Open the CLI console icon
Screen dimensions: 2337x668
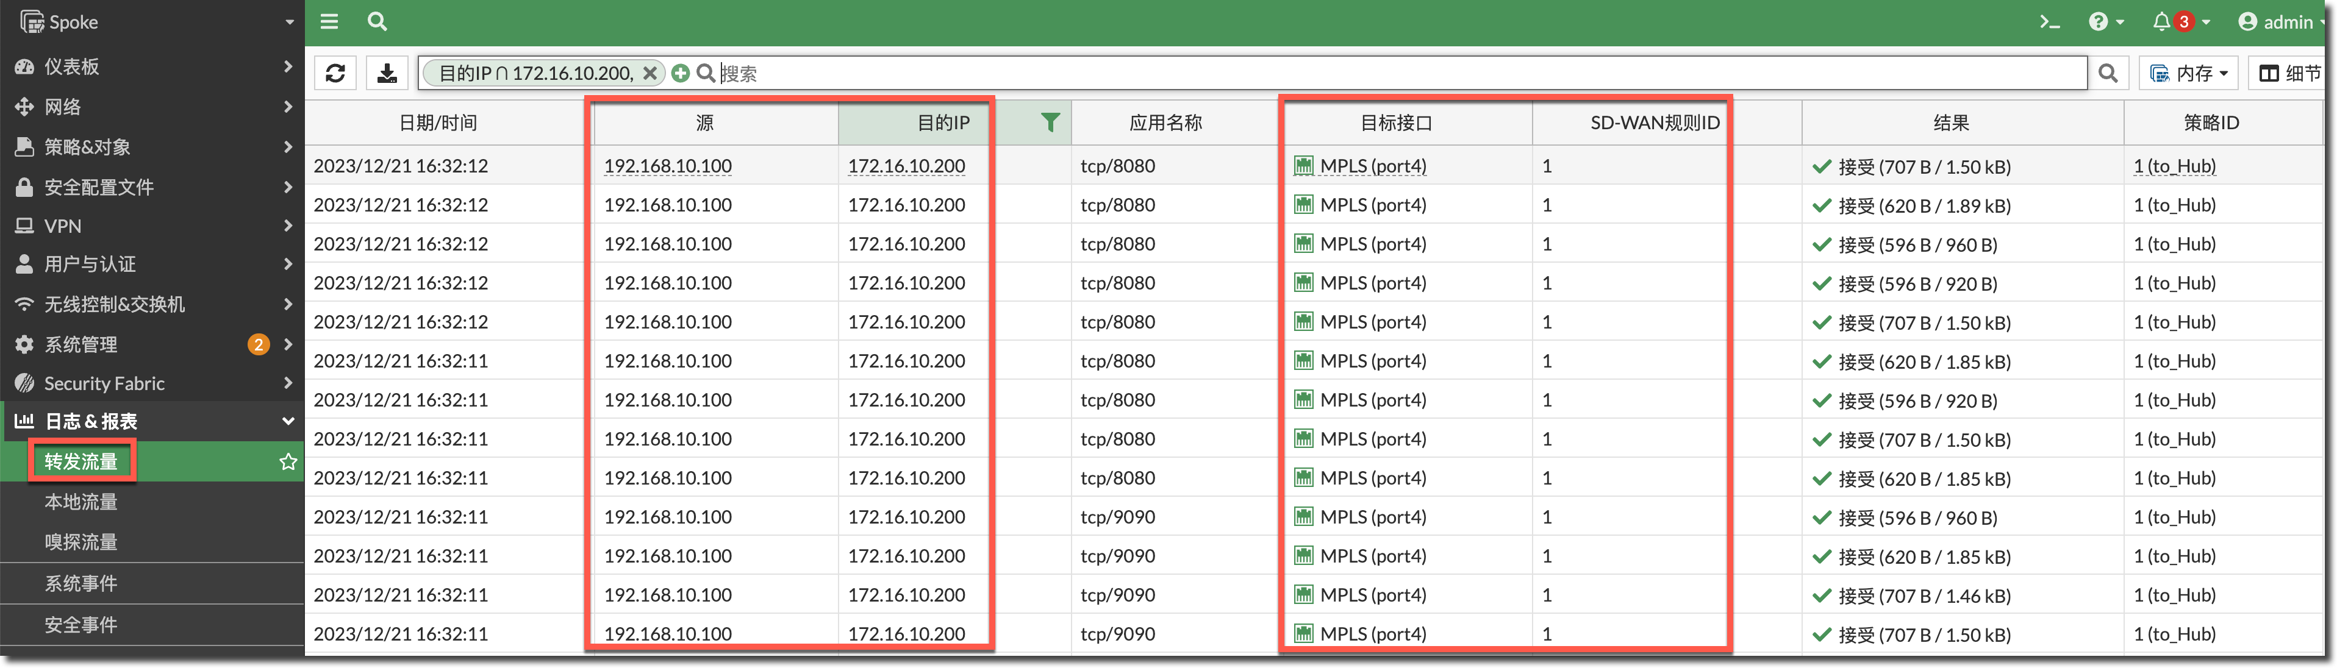pyautogui.click(x=2049, y=22)
